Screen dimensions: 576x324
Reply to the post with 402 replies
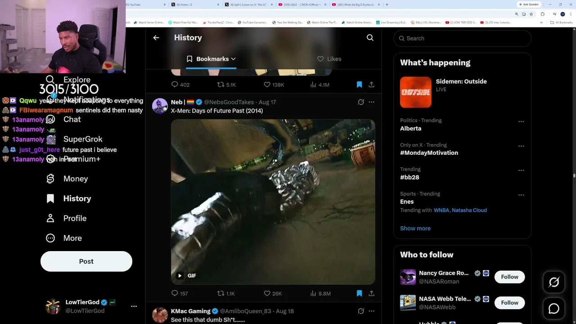175,85
